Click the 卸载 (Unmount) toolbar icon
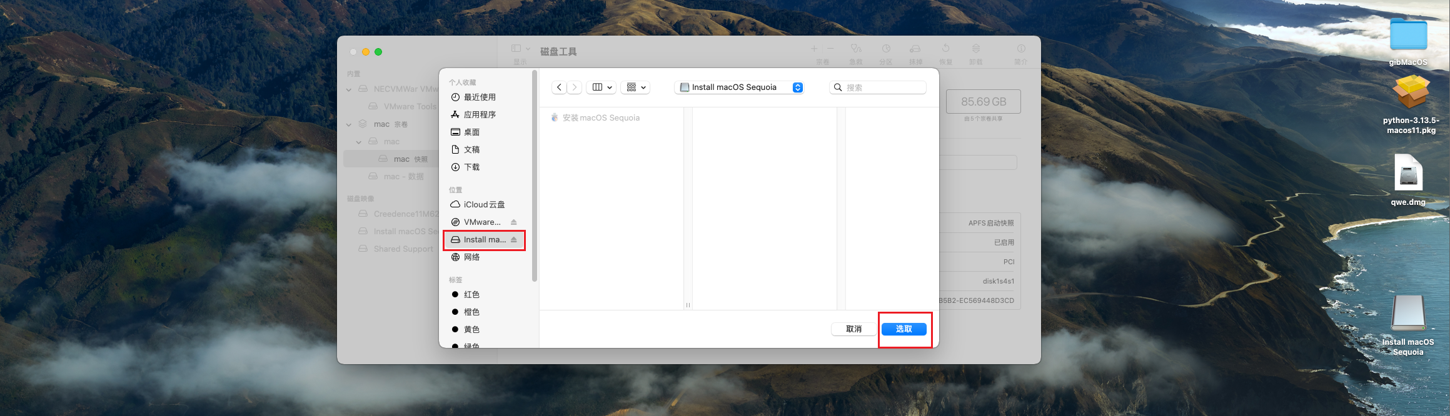Screen dimensions: 1450x416 coord(975,49)
